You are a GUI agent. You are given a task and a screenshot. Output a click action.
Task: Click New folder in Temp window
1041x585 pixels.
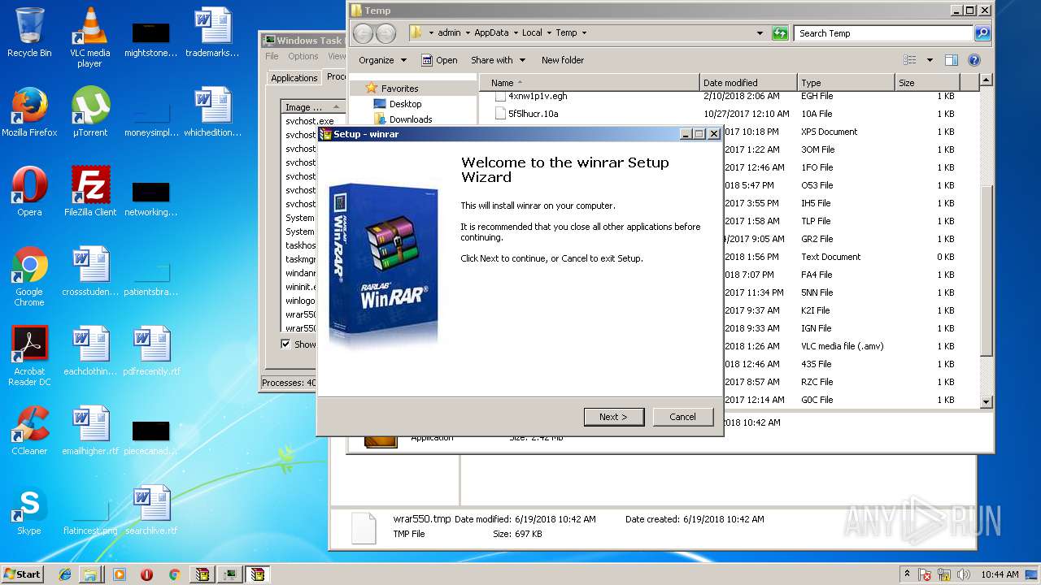[x=563, y=60]
